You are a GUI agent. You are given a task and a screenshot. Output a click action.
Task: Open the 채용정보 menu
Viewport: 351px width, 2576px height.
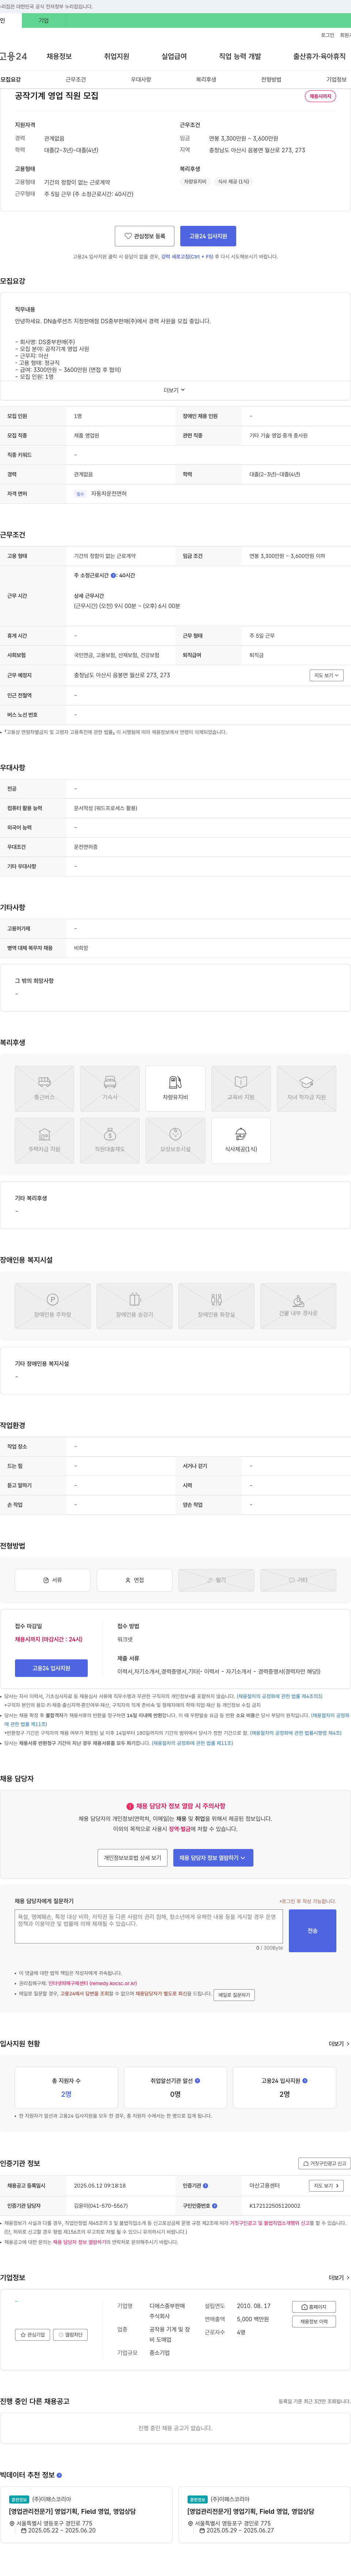click(x=59, y=56)
